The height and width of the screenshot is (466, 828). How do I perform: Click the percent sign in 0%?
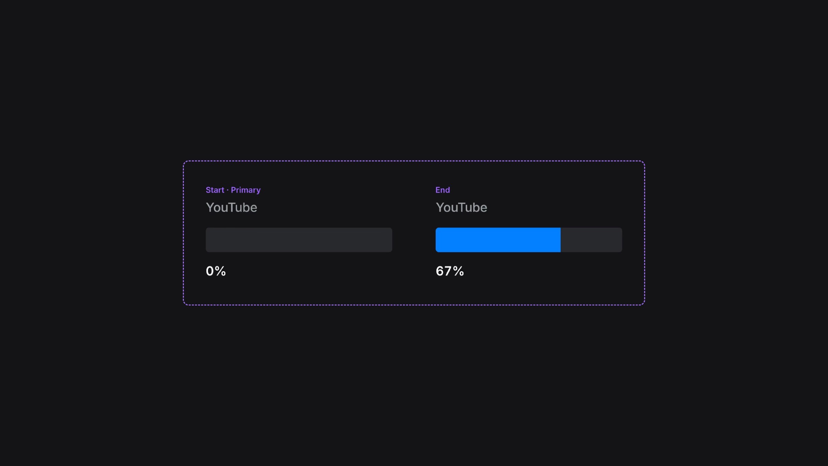click(x=220, y=271)
